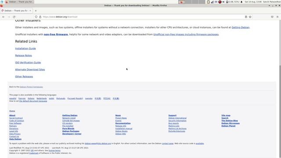Switch page language to français

coord(22,98)
